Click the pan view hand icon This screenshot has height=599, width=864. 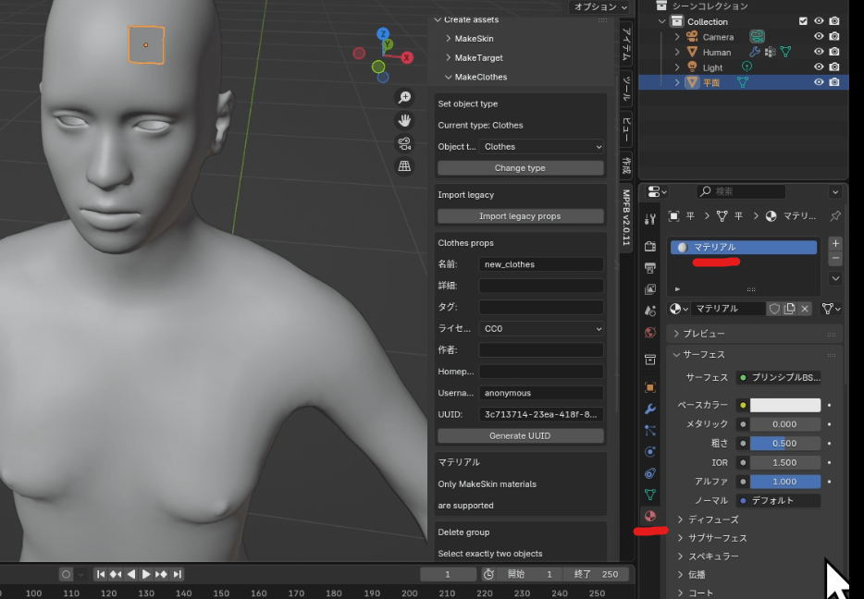(404, 120)
